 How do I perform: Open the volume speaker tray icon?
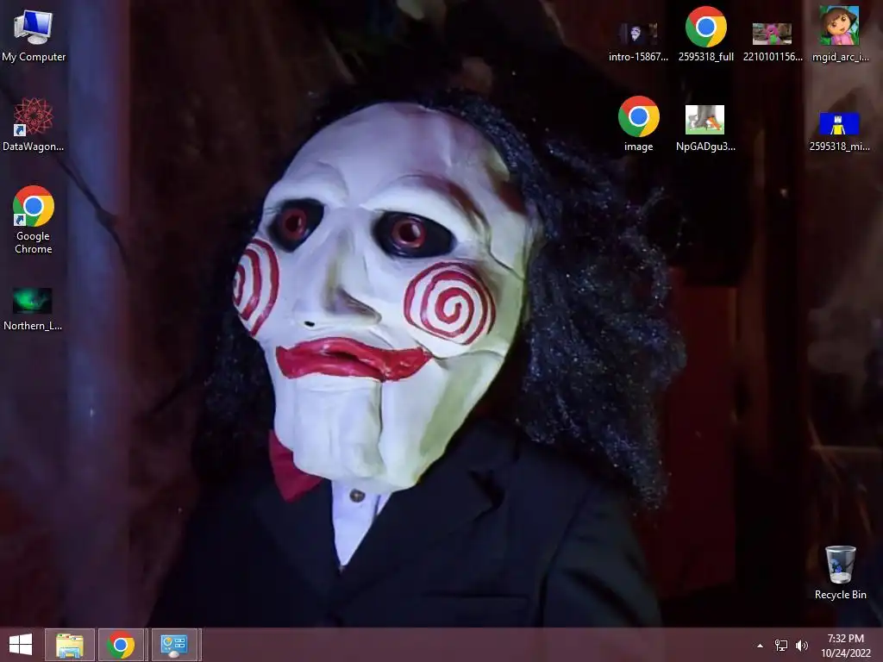click(802, 646)
